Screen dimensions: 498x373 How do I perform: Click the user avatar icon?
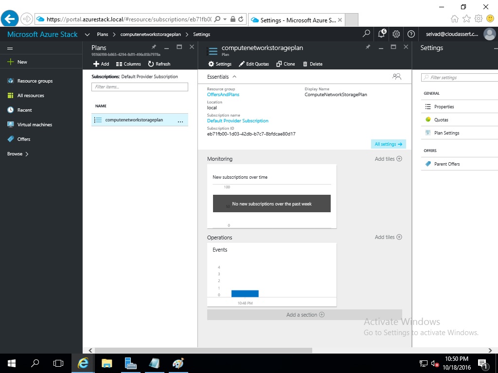(x=489, y=34)
